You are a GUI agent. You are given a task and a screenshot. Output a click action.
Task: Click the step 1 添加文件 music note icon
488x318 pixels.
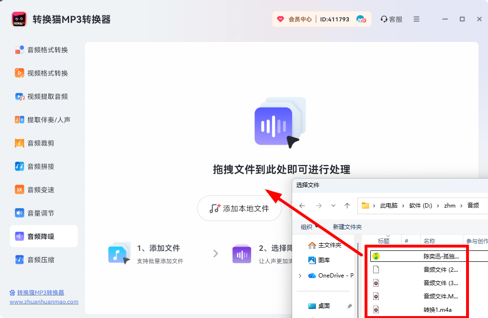(x=119, y=253)
